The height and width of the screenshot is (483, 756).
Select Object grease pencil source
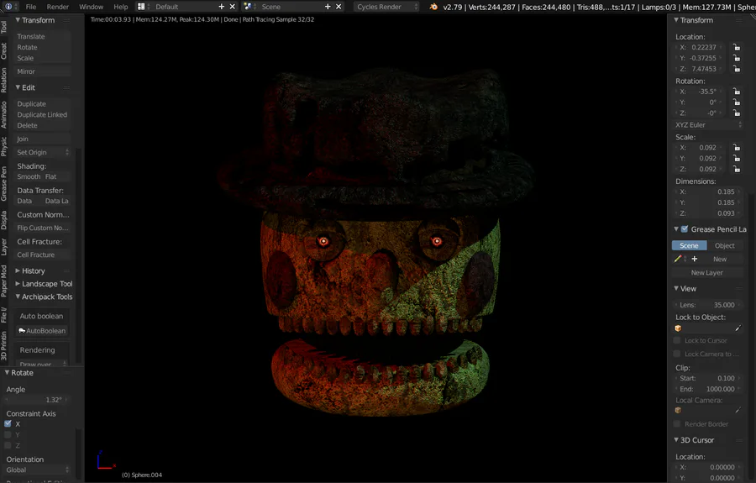click(725, 245)
